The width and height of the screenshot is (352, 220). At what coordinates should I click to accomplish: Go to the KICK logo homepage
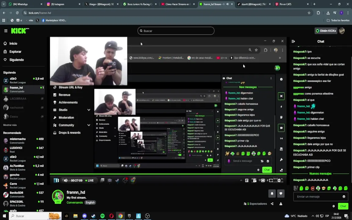(x=20, y=31)
